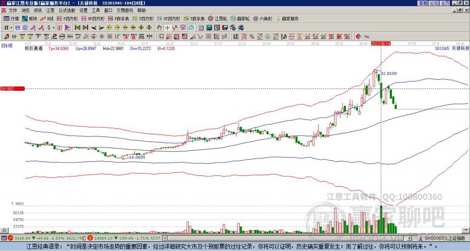Screen dimensions: 470x251
Task: Click the save floppy disk icon
Action: (225, 28)
